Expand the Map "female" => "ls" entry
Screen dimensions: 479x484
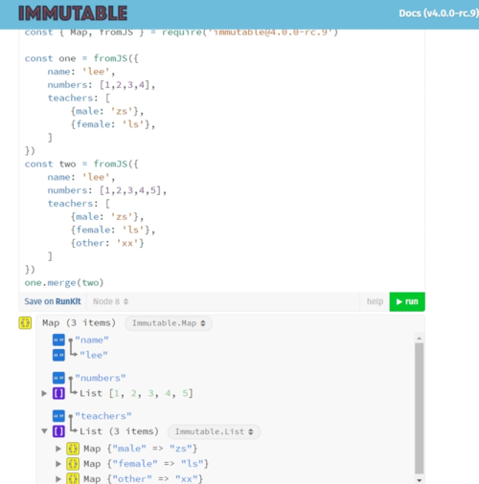58,464
